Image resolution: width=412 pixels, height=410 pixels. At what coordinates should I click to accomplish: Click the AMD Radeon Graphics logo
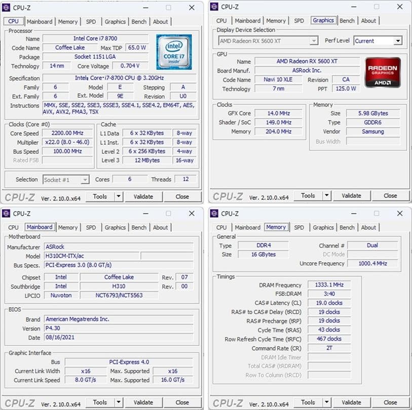383,72
